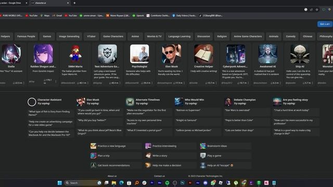Try the "I had a hard time at work today" prompt
The width and height of the screenshot is (333, 187).
[x=296, y=112]
